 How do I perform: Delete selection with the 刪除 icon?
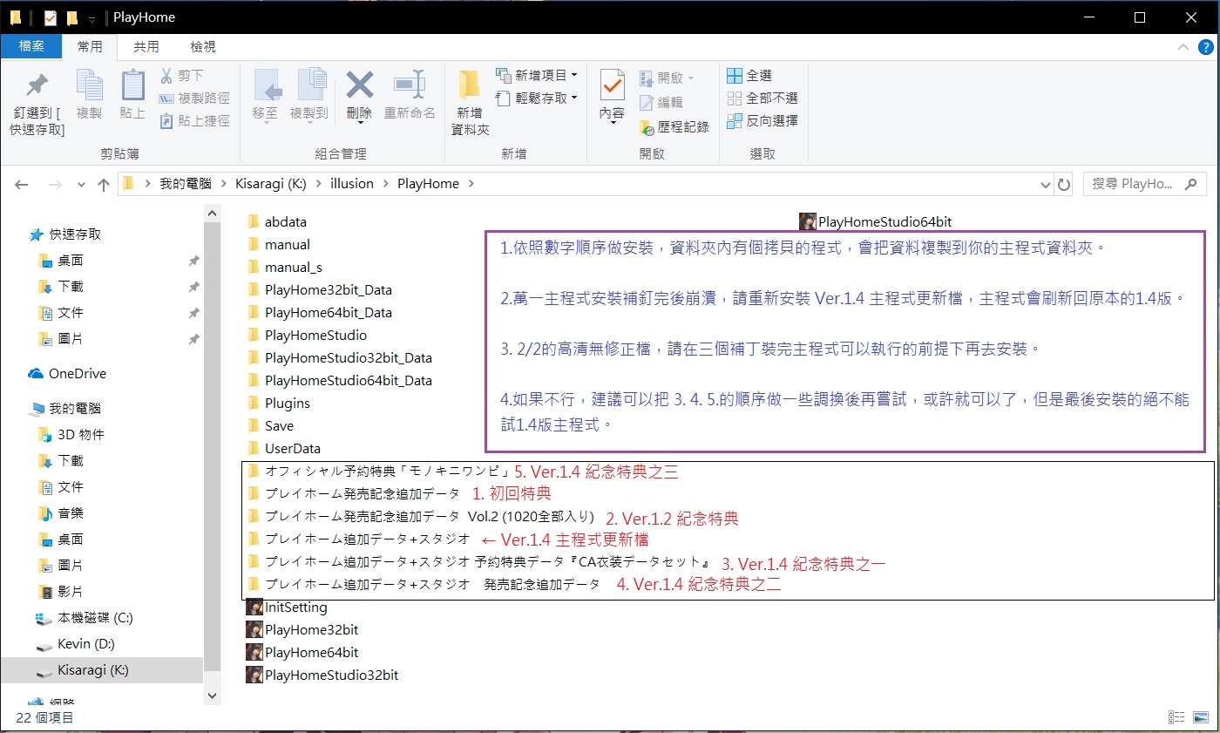[x=358, y=96]
